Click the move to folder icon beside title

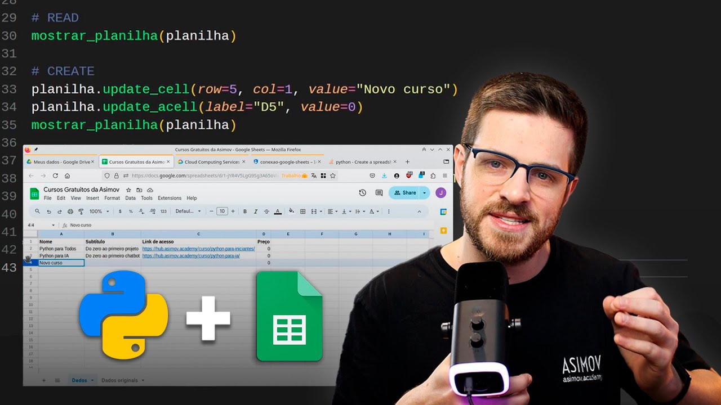[x=139, y=190]
